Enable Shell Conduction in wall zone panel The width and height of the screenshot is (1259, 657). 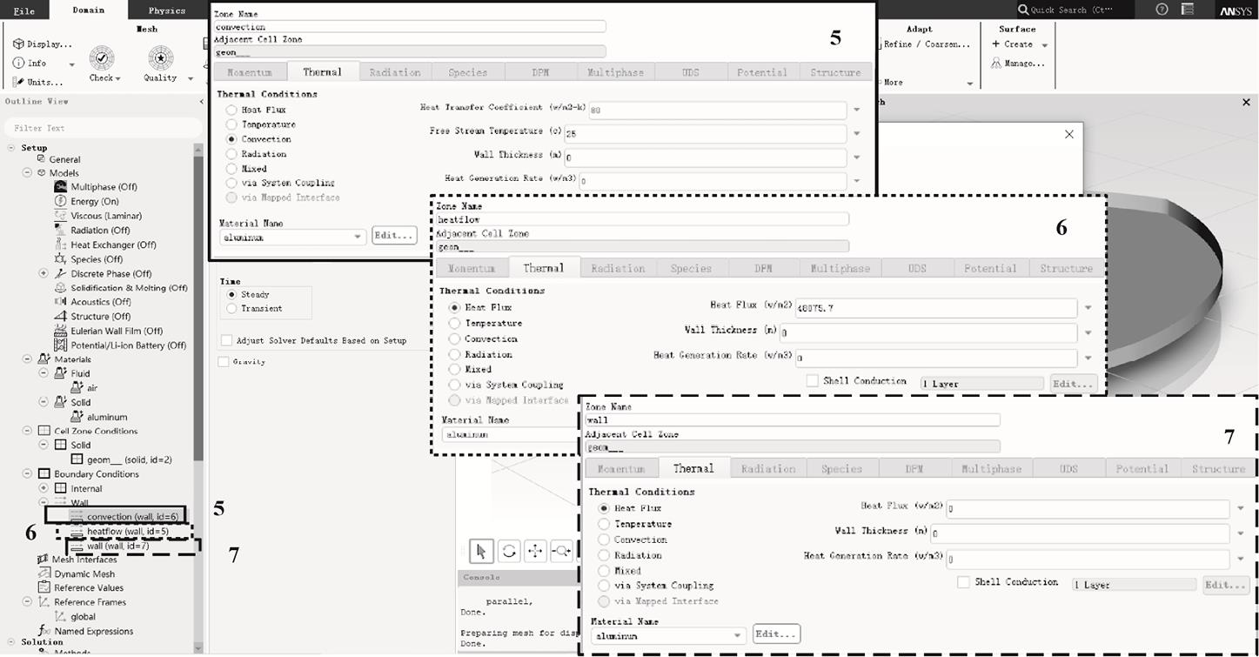click(x=963, y=582)
